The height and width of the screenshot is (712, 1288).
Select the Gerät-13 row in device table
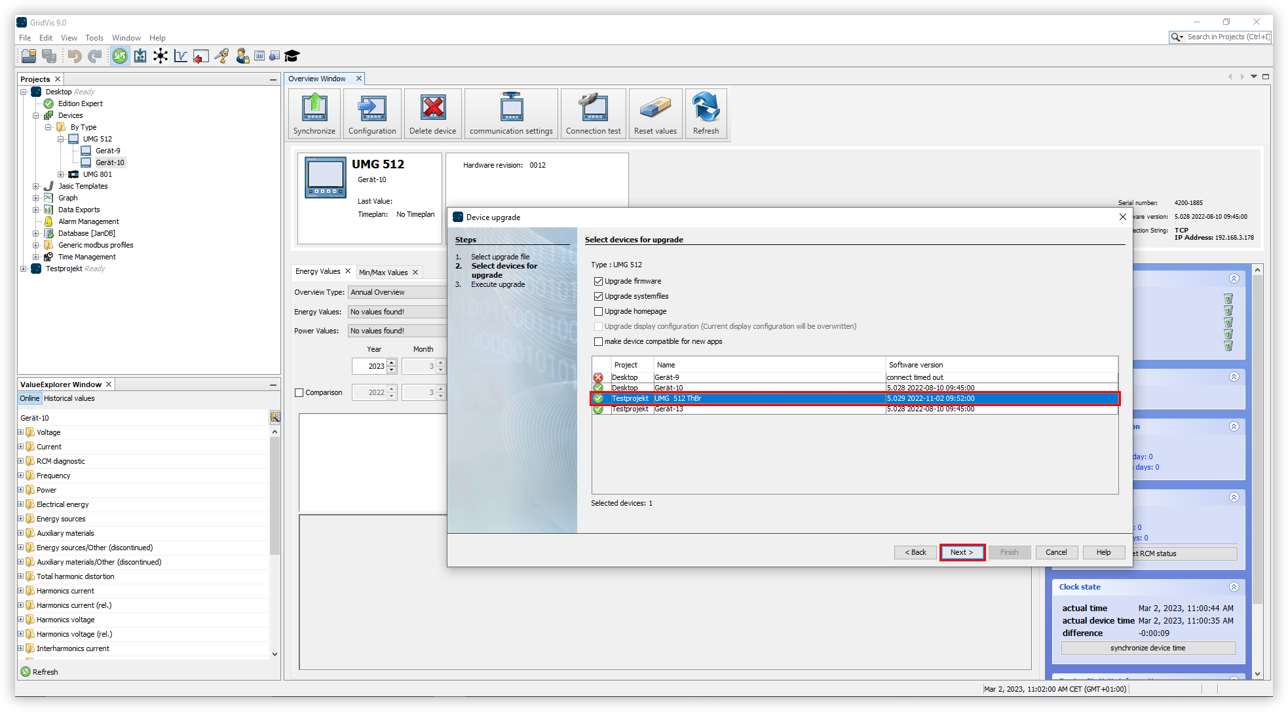(x=668, y=409)
